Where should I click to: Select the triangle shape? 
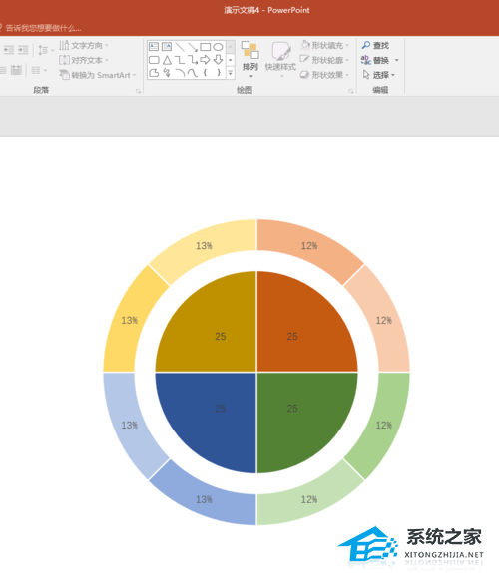[x=167, y=60]
